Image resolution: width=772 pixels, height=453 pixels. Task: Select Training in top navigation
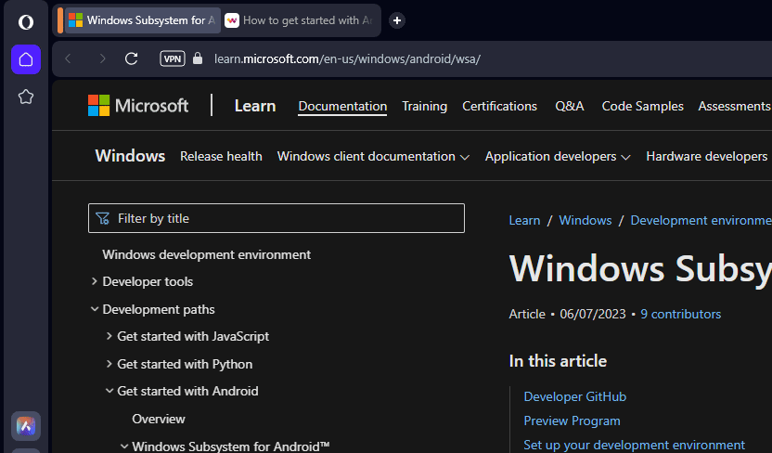pos(424,107)
